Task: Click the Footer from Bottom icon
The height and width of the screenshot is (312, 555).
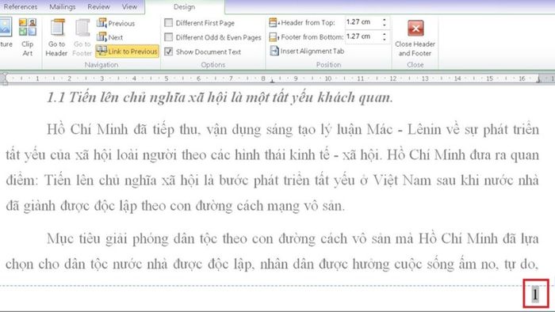Action: pos(274,36)
